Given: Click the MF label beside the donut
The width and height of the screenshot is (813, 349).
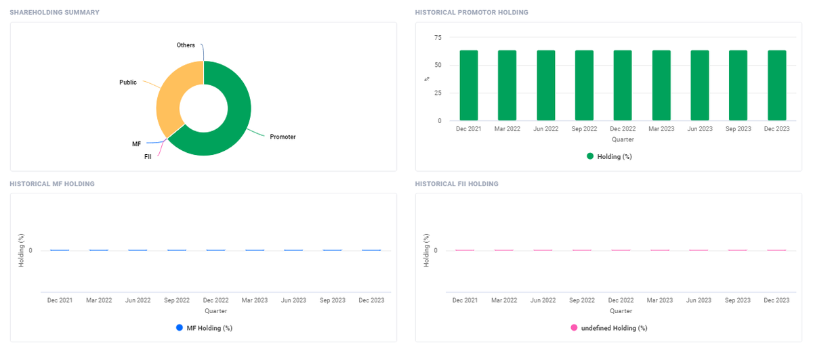Looking at the screenshot, I should point(136,145).
